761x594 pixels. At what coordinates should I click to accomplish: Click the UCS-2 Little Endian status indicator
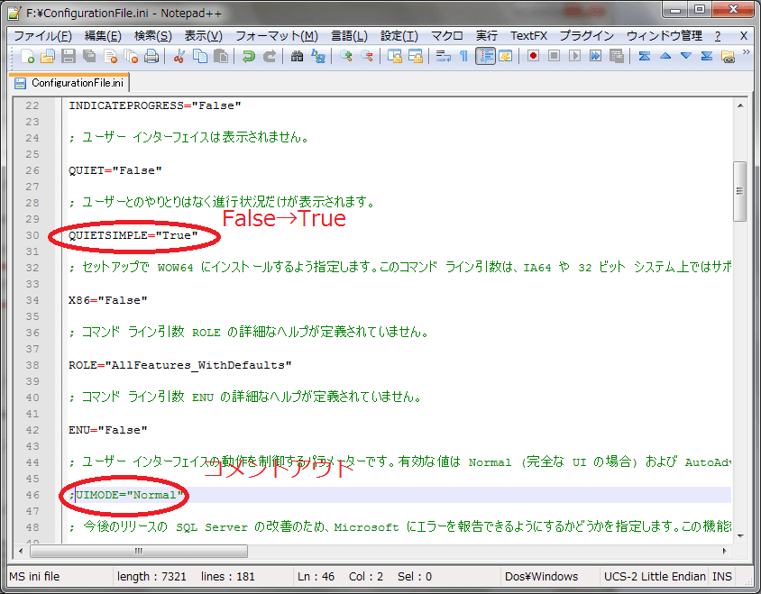pyautogui.click(x=654, y=576)
